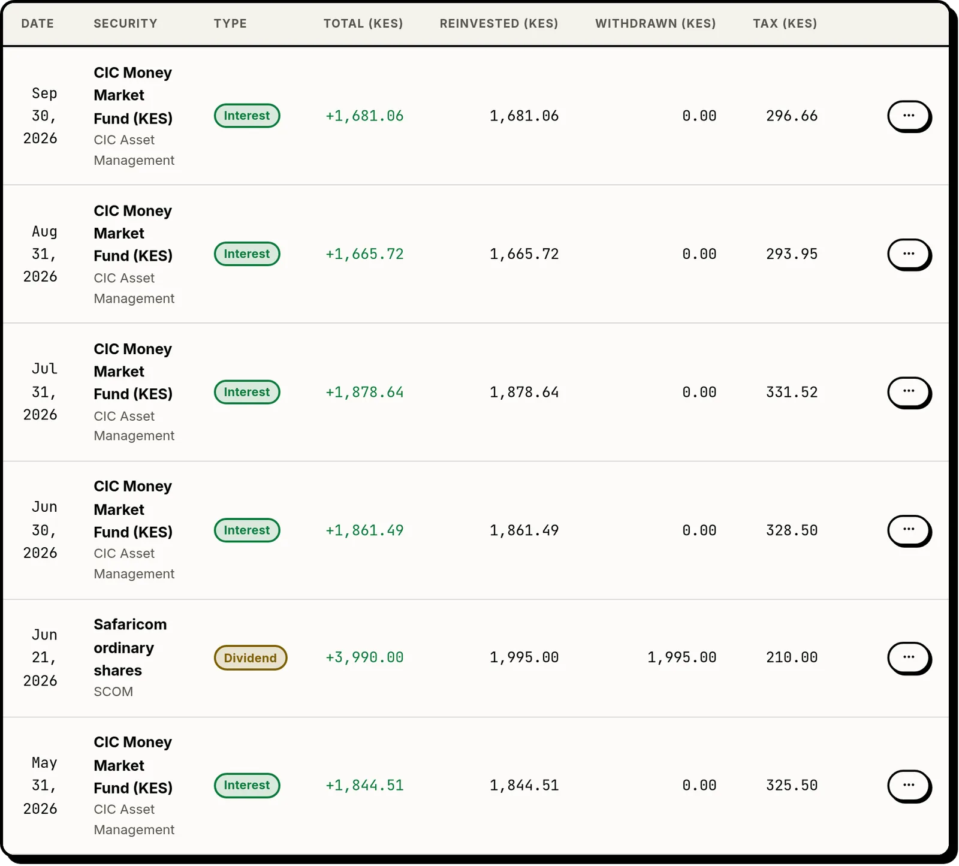Click the WITHDRAWN (KES) column header
Viewport: 959px width, 866px height.
click(x=656, y=23)
